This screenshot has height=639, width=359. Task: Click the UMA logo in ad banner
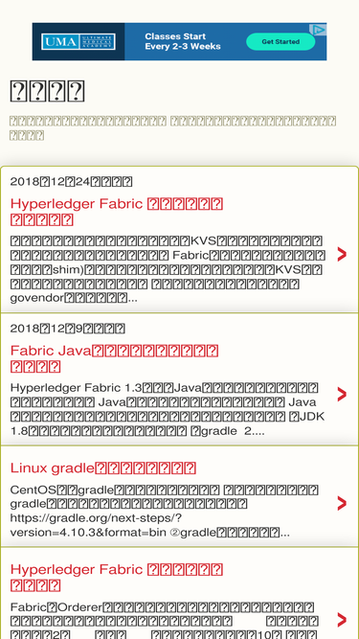[79, 41]
